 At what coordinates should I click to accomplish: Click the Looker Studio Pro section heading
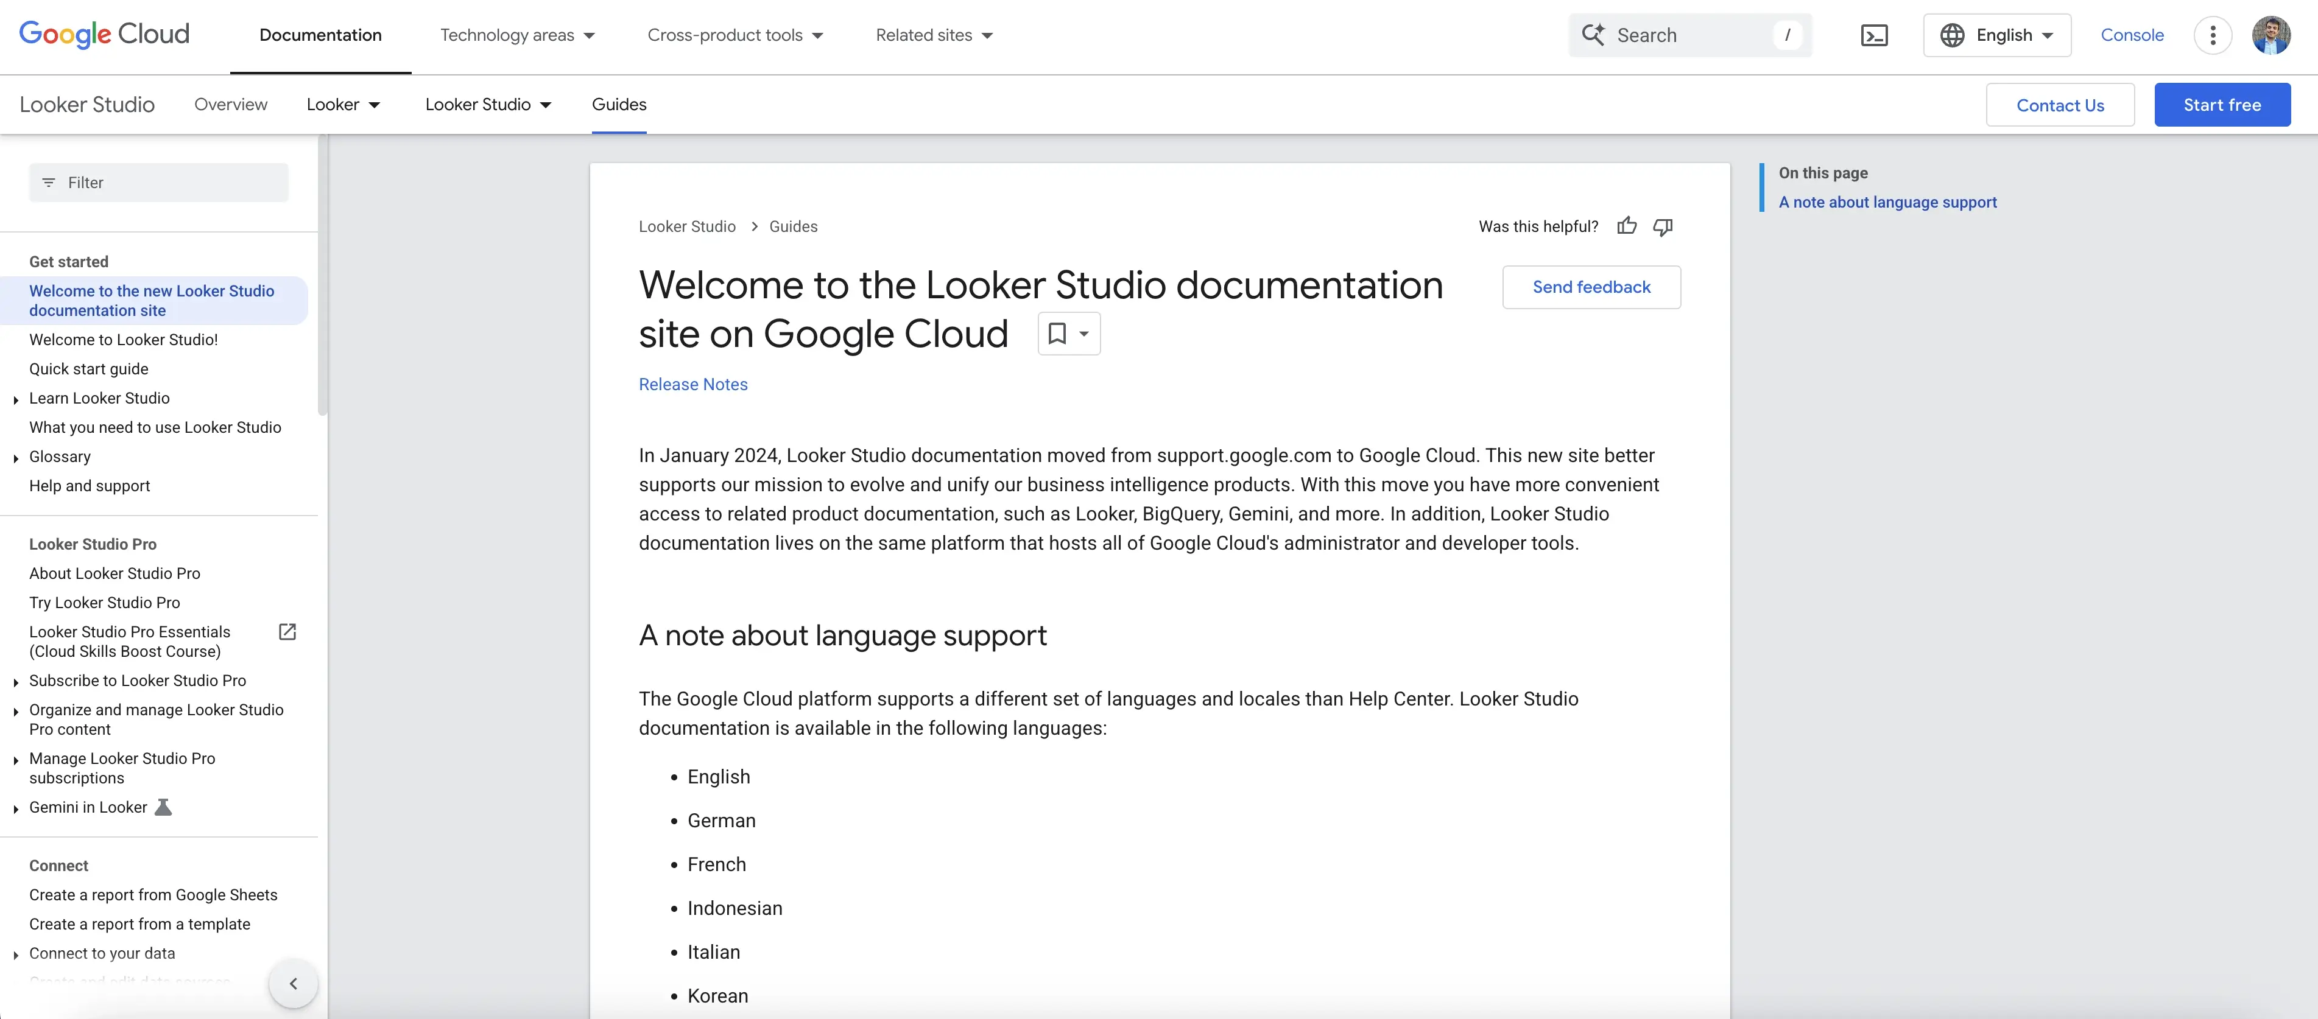pos(93,544)
